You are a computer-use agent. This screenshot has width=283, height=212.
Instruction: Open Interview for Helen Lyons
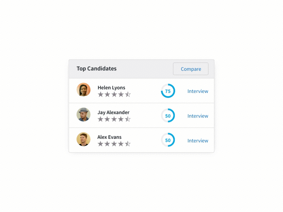(198, 91)
